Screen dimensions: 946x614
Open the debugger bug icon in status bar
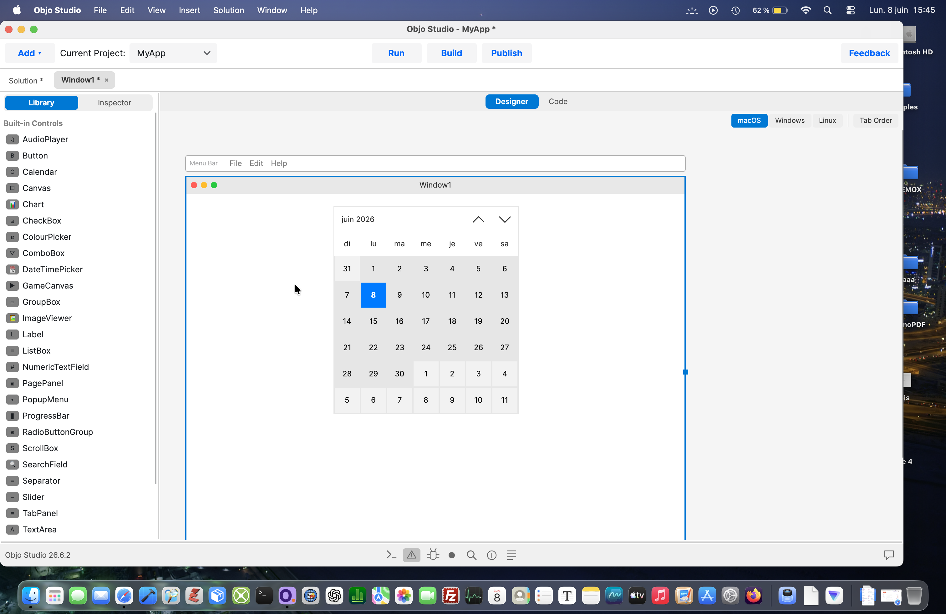(x=433, y=555)
